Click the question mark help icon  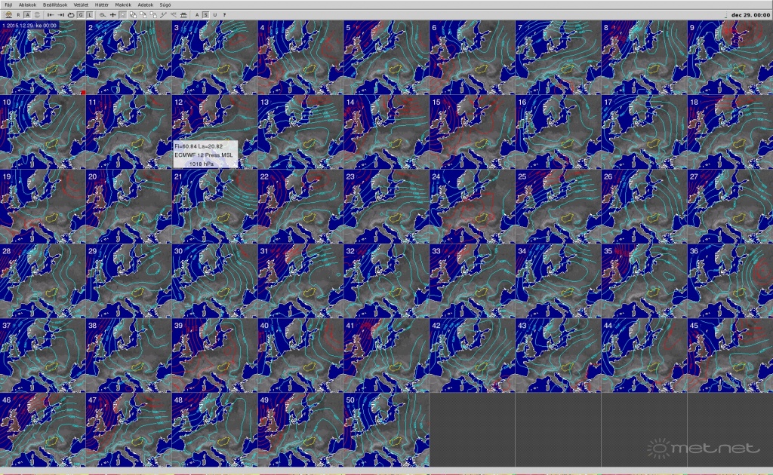click(x=224, y=14)
